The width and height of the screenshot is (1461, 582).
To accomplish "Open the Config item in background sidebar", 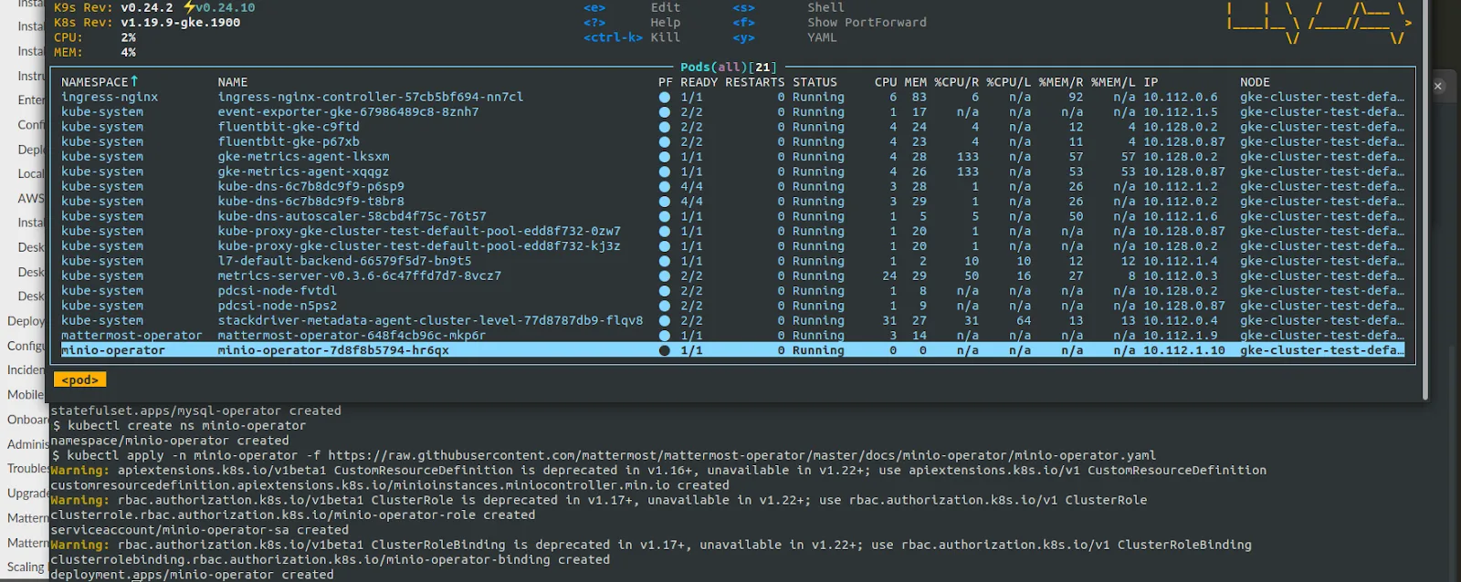I will point(26,346).
